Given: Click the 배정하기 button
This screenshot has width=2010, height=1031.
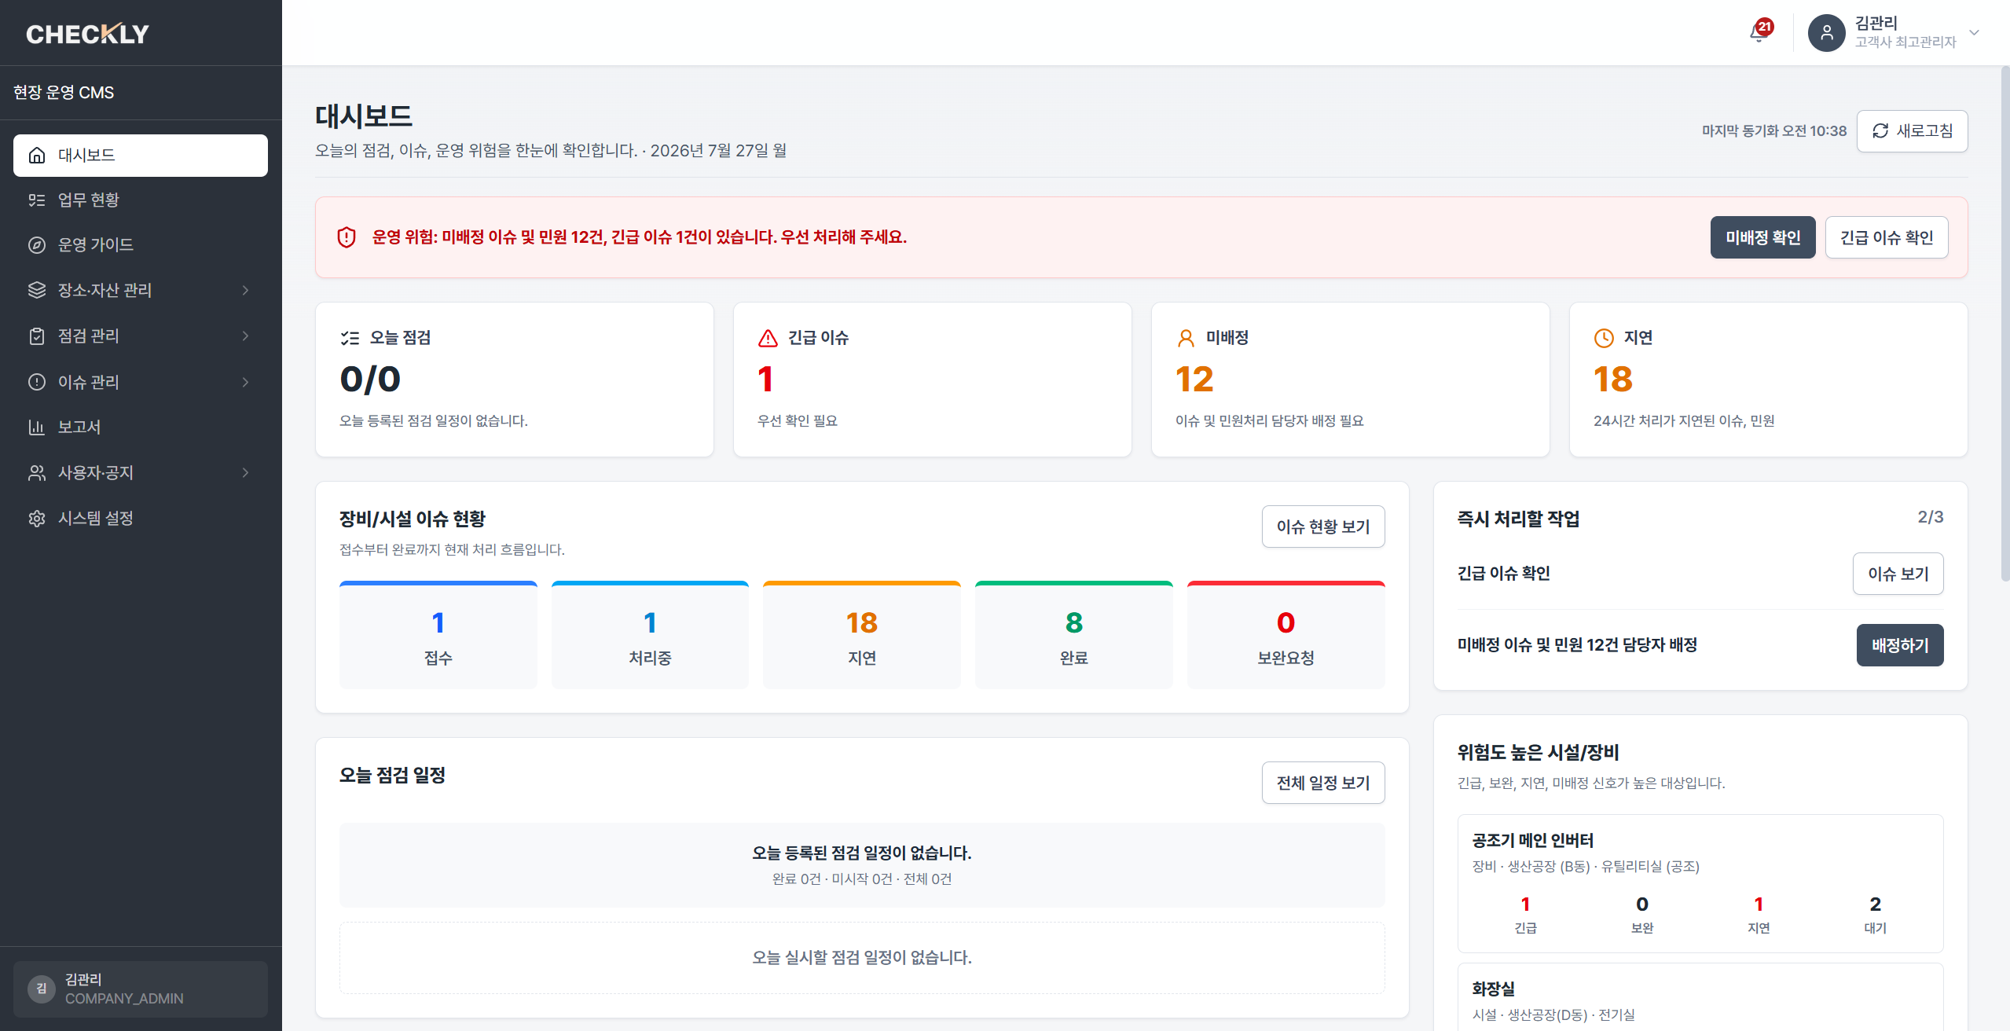Looking at the screenshot, I should click(x=1899, y=645).
